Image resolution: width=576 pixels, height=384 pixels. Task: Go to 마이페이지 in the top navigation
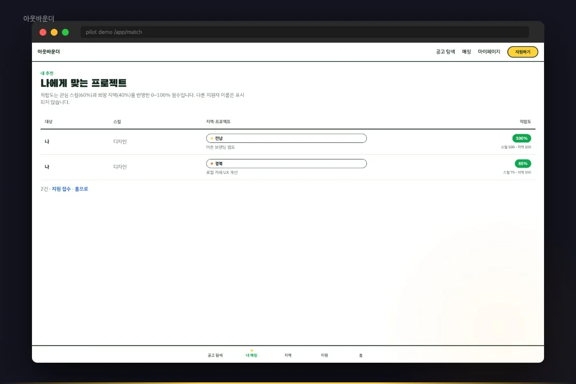[x=489, y=52]
